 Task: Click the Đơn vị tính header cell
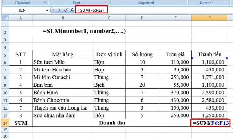(109, 54)
